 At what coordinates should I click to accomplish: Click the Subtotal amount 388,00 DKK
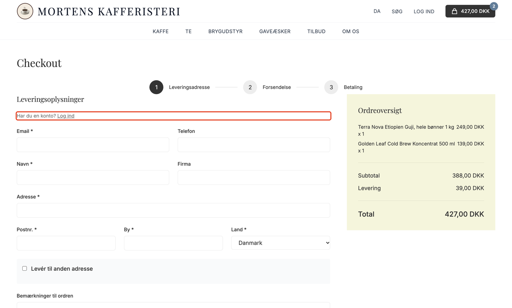tap(468, 175)
